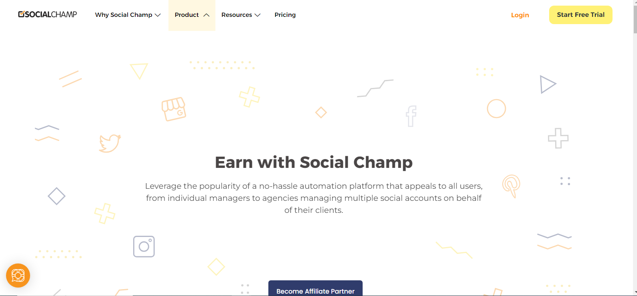Click the Twitter bird illustration
Screen dimensions: 637x296
[x=109, y=143]
